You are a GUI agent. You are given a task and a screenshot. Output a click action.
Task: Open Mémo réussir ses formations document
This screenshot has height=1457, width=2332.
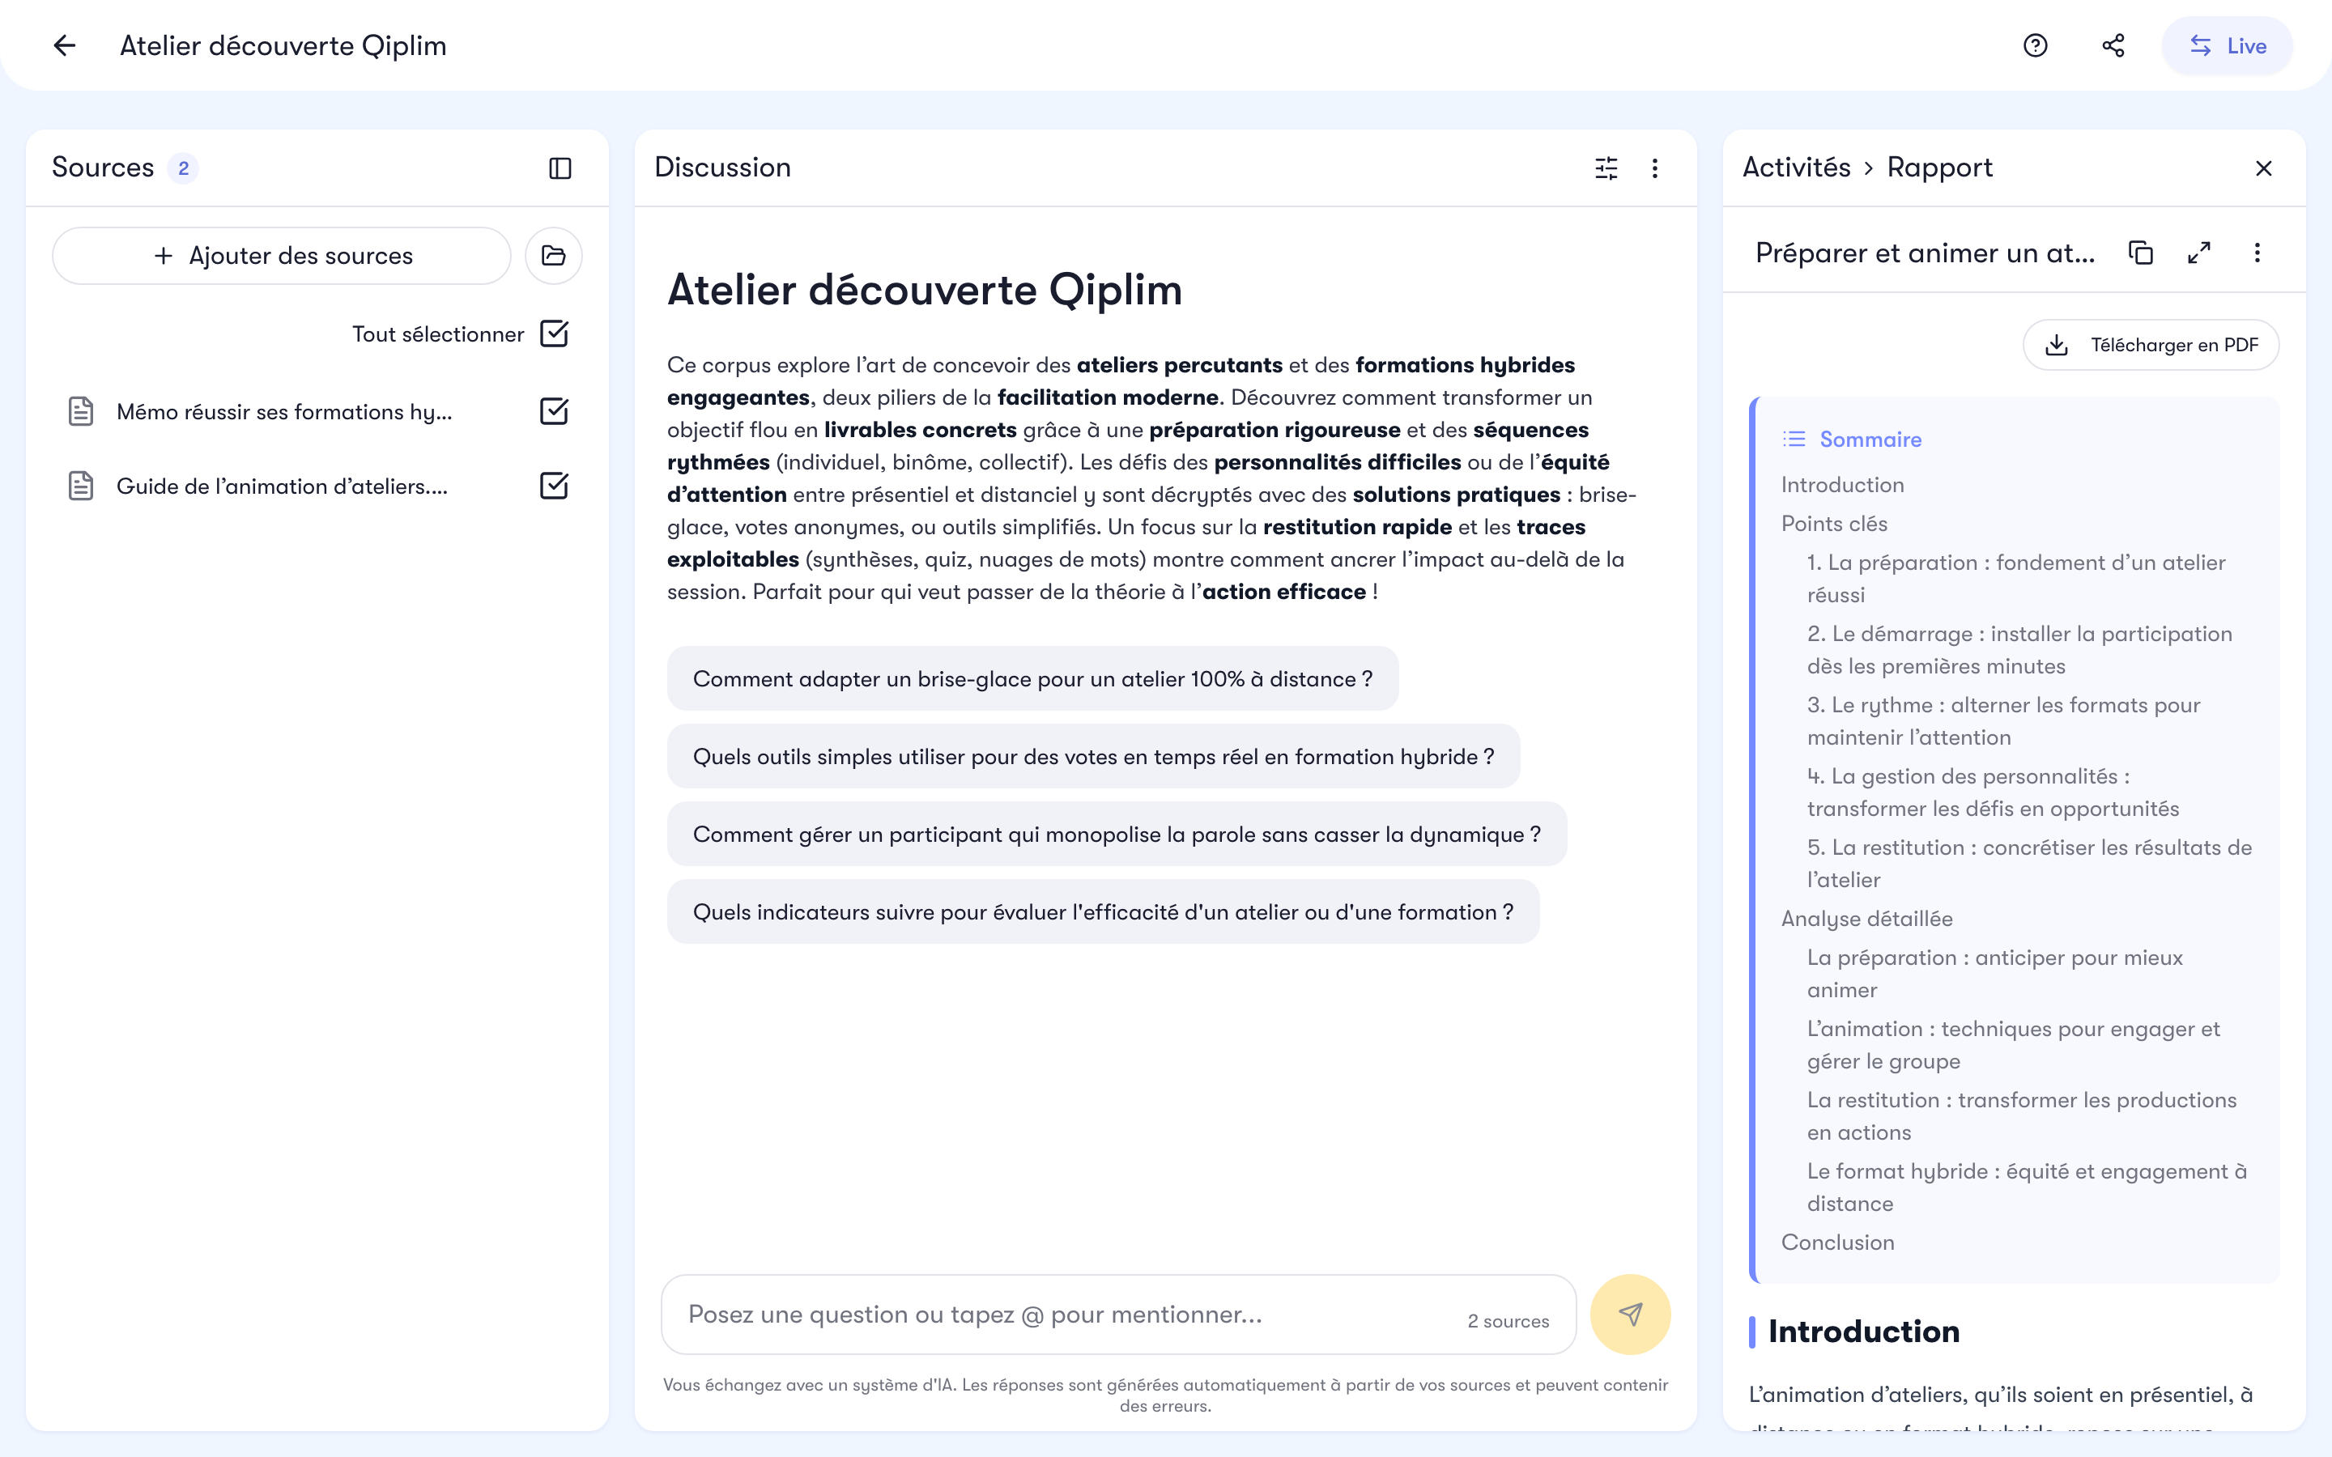(x=284, y=411)
